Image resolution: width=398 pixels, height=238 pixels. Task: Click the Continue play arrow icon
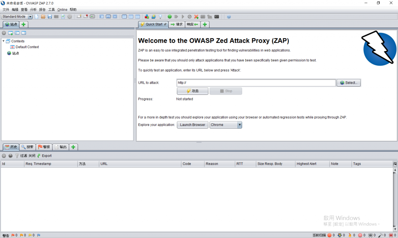click(x=183, y=17)
